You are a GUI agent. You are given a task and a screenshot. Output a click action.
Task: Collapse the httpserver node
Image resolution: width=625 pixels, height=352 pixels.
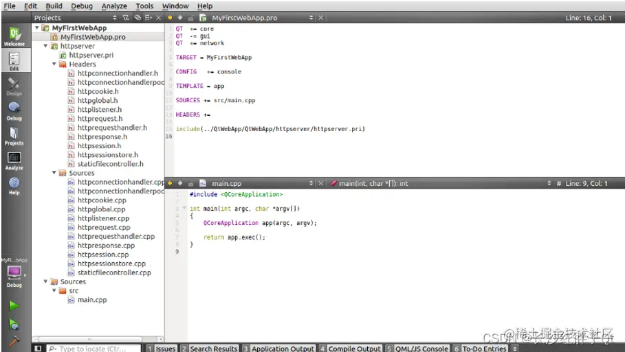45,46
